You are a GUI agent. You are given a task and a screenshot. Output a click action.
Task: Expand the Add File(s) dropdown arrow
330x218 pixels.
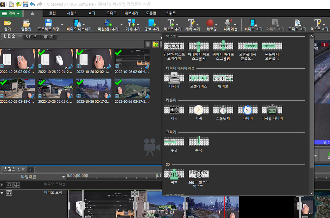coord(121,25)
